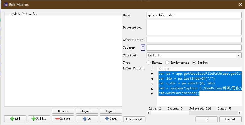Screen dimensions: 245x125
Task: Click the horizontal scrollbar thumb of script editor
Action: [170, 113]
